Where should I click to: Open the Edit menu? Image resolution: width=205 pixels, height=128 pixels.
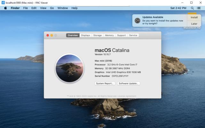[34, 8]
